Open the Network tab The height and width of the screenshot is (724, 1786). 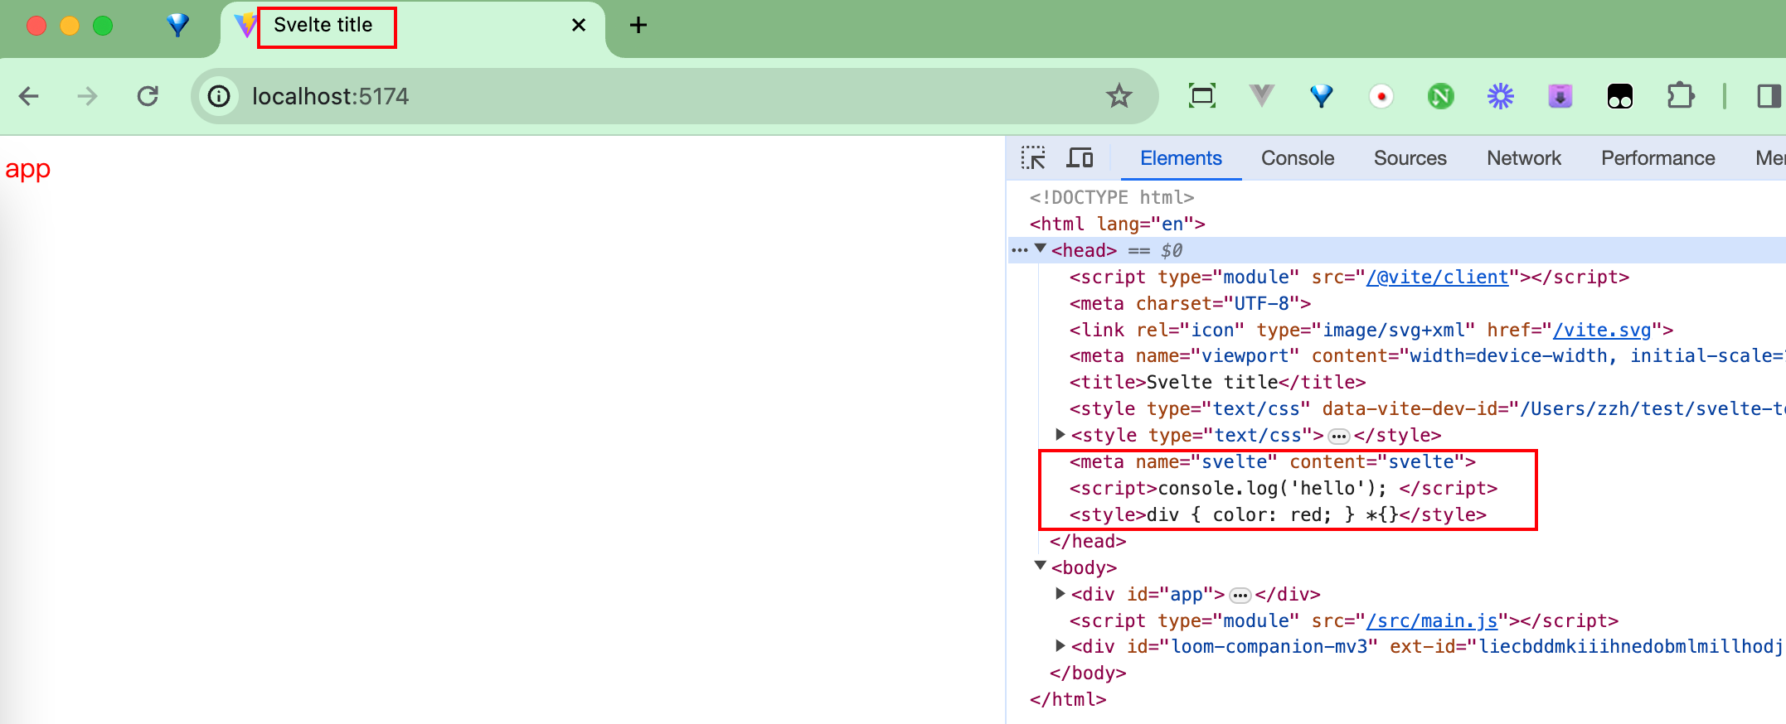click(x=1523, y=158)
